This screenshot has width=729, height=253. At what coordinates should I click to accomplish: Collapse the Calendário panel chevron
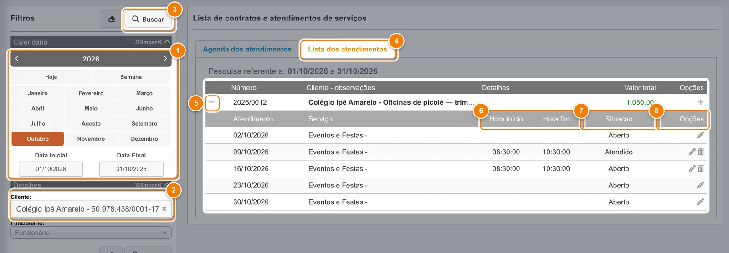pyautogui.click(x=167, y=42)
